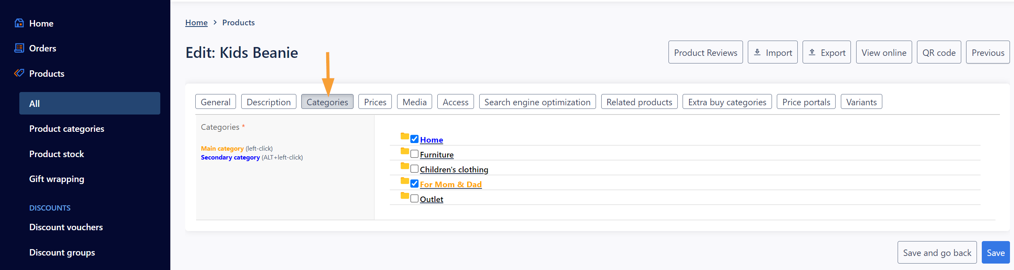Click the Secondary category legend text
The height and width of the screenshot is (270, 1014).
(x=230, y=157)
